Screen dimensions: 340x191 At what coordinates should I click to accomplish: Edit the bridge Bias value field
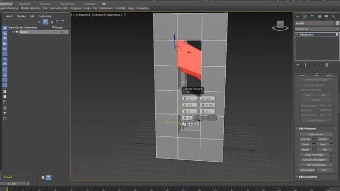190,105
